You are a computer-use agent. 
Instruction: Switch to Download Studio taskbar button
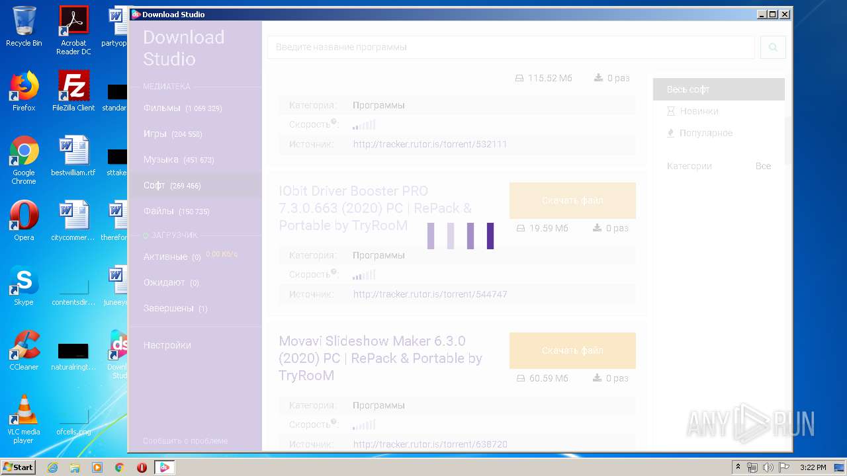tap(164, 467)
